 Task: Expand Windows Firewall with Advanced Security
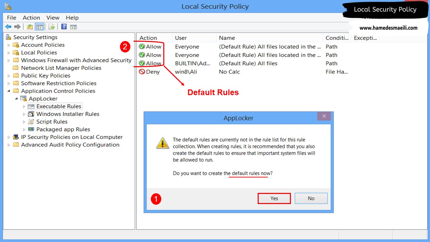point(9,61)
